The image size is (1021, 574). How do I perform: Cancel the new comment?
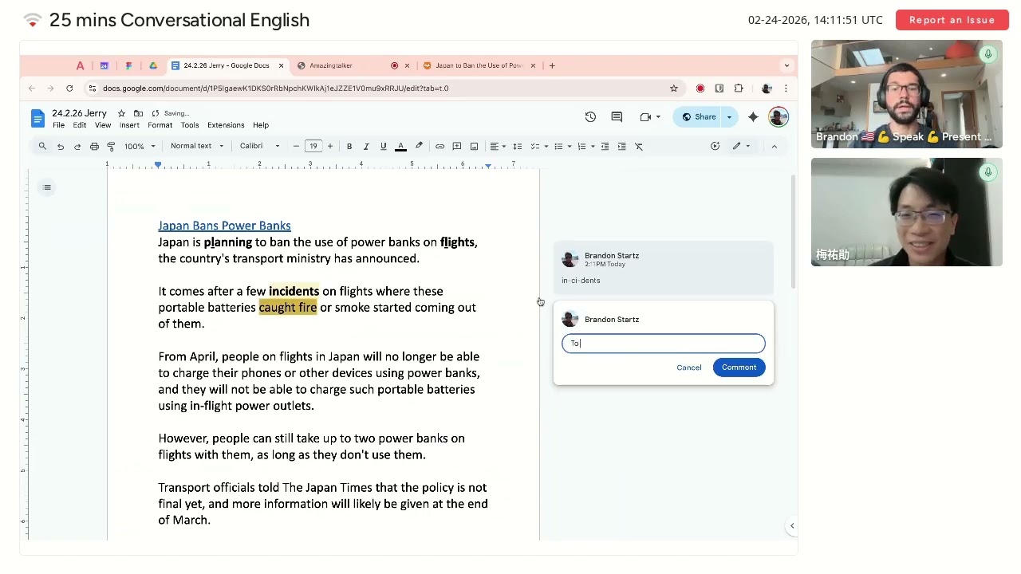click(x=689, y=368)
